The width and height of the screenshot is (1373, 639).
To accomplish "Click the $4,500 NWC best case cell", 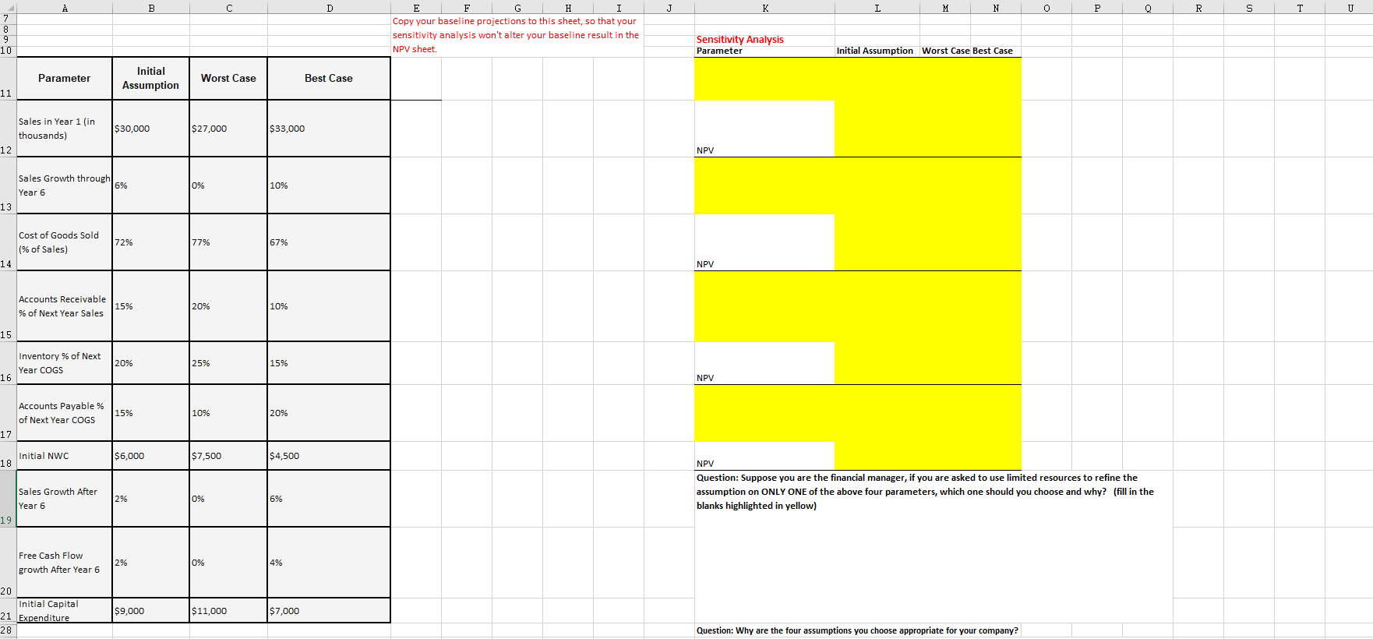I will (x=329, y=456).
